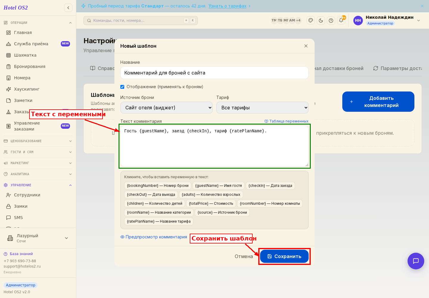Expand the Ценообразование sidebar group
The height and width of the screenshot is (298, 429).
pos(38,141)
